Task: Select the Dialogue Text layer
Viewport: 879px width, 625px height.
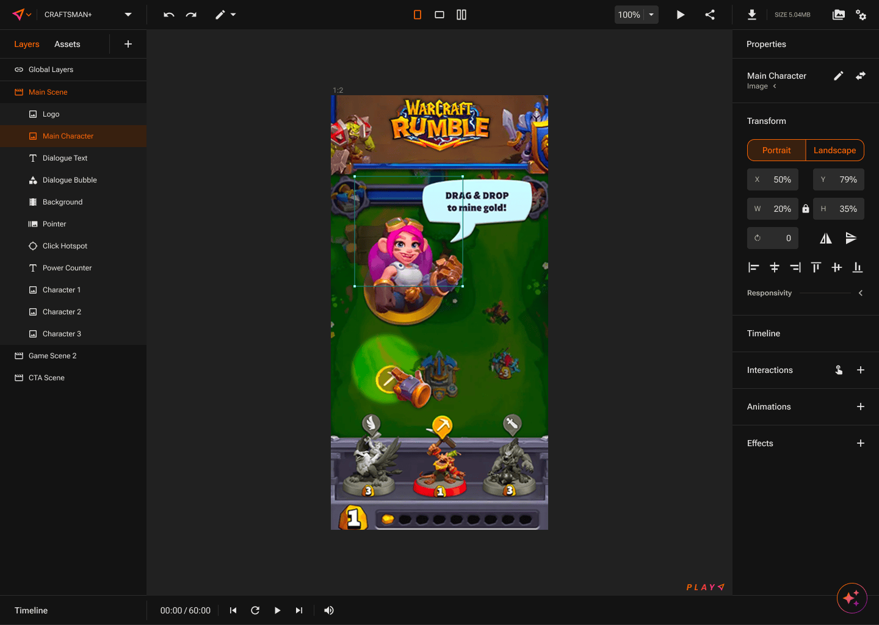Action: tap(73, 158)
